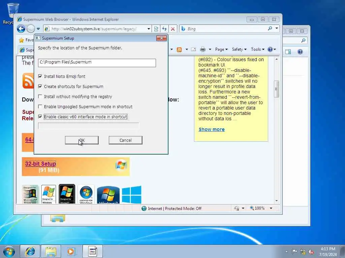Click Windows Media Player on the taskbar
This screenshot has height=258, width=345.
pos(71,251)
